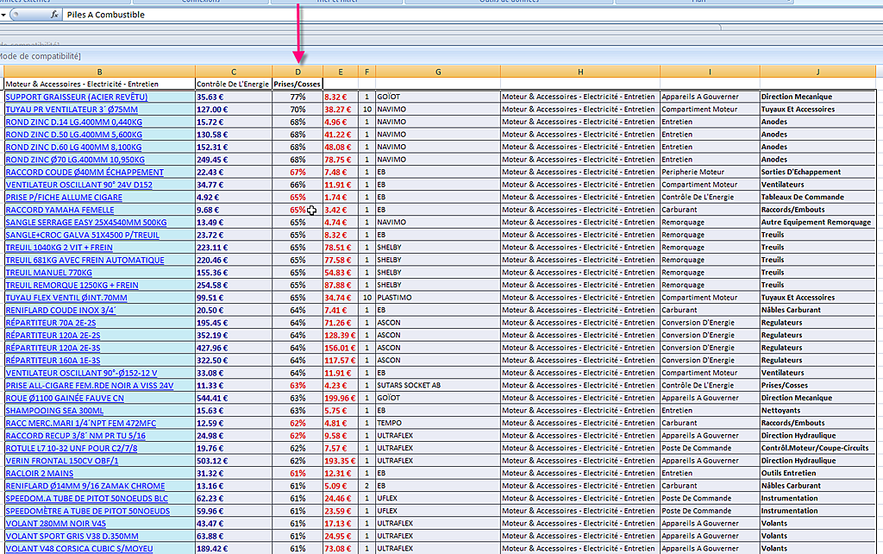Select the header cell in column B

100,84
